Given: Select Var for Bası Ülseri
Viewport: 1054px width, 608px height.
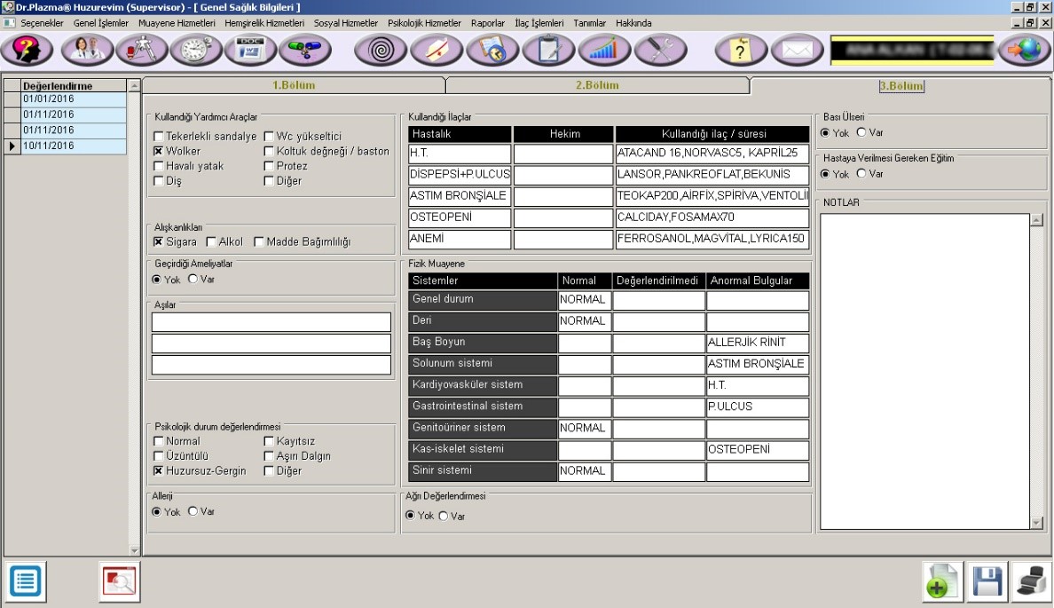Looking at the screenshot, I should [861, 132].
